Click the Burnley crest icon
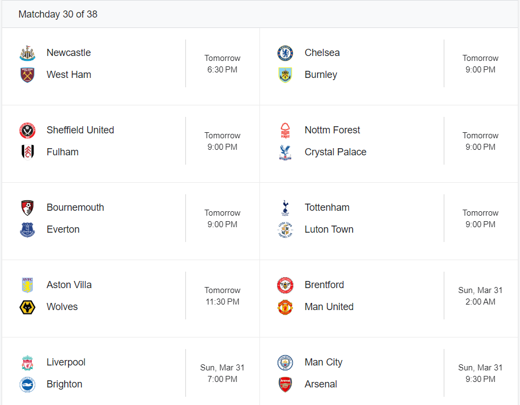Screen dimensions: 520x405 click(285, 75)
